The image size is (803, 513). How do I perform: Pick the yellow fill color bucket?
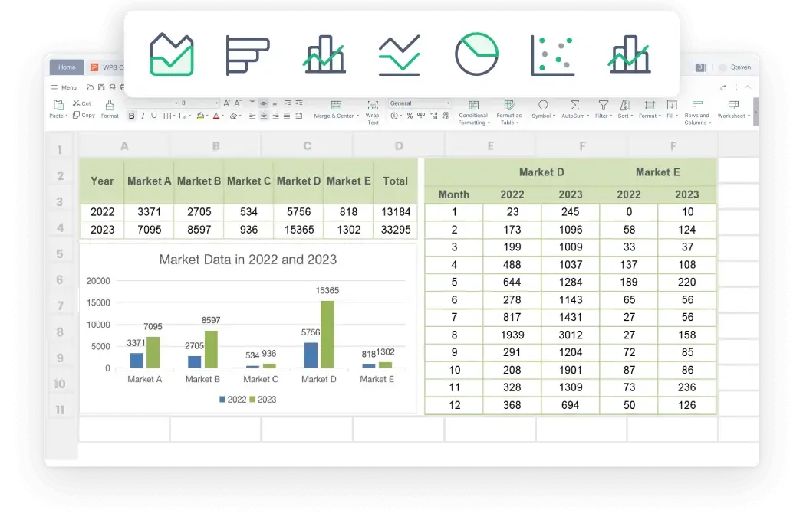pos(201,116)
